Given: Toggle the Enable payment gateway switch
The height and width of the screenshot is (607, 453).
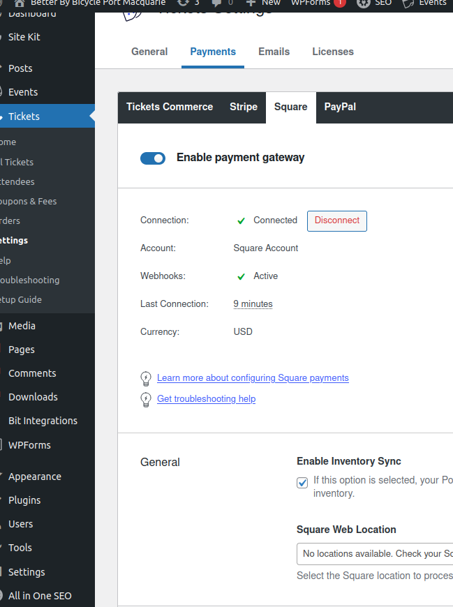Looking at the screenshot, I should [x=153, y=158].
